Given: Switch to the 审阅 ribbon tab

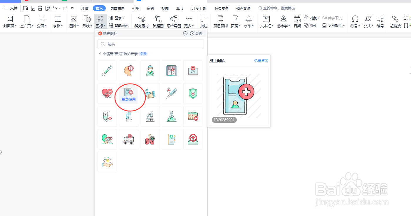Looking at the screenshot, I should click(150, 8).
